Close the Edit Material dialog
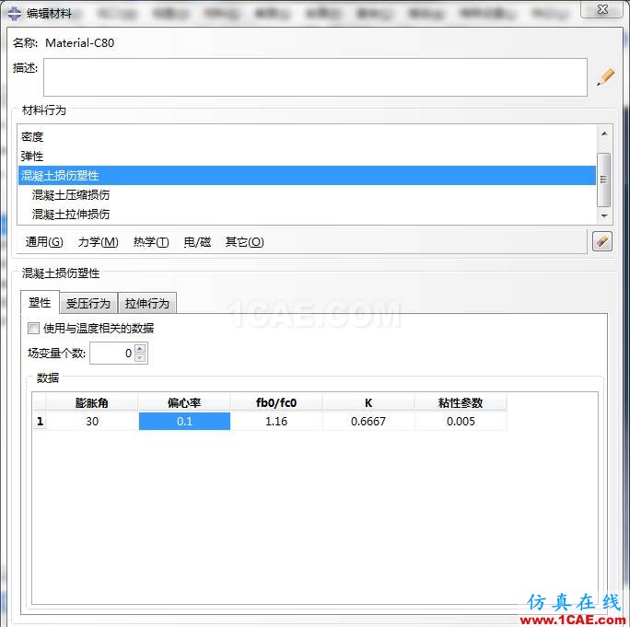 pos(601,9)
